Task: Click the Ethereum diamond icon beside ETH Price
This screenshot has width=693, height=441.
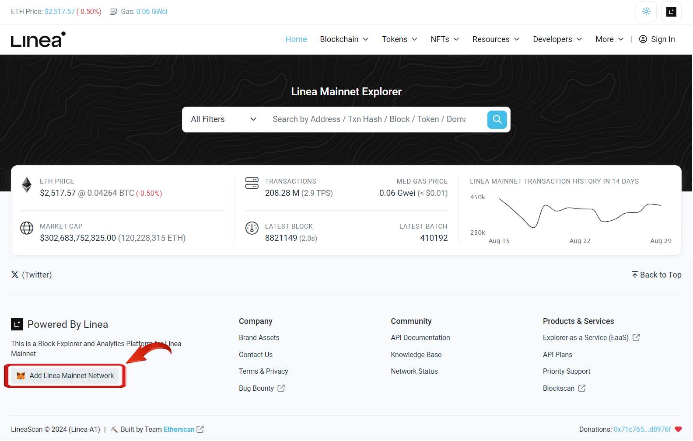Action: pos(27,184)
